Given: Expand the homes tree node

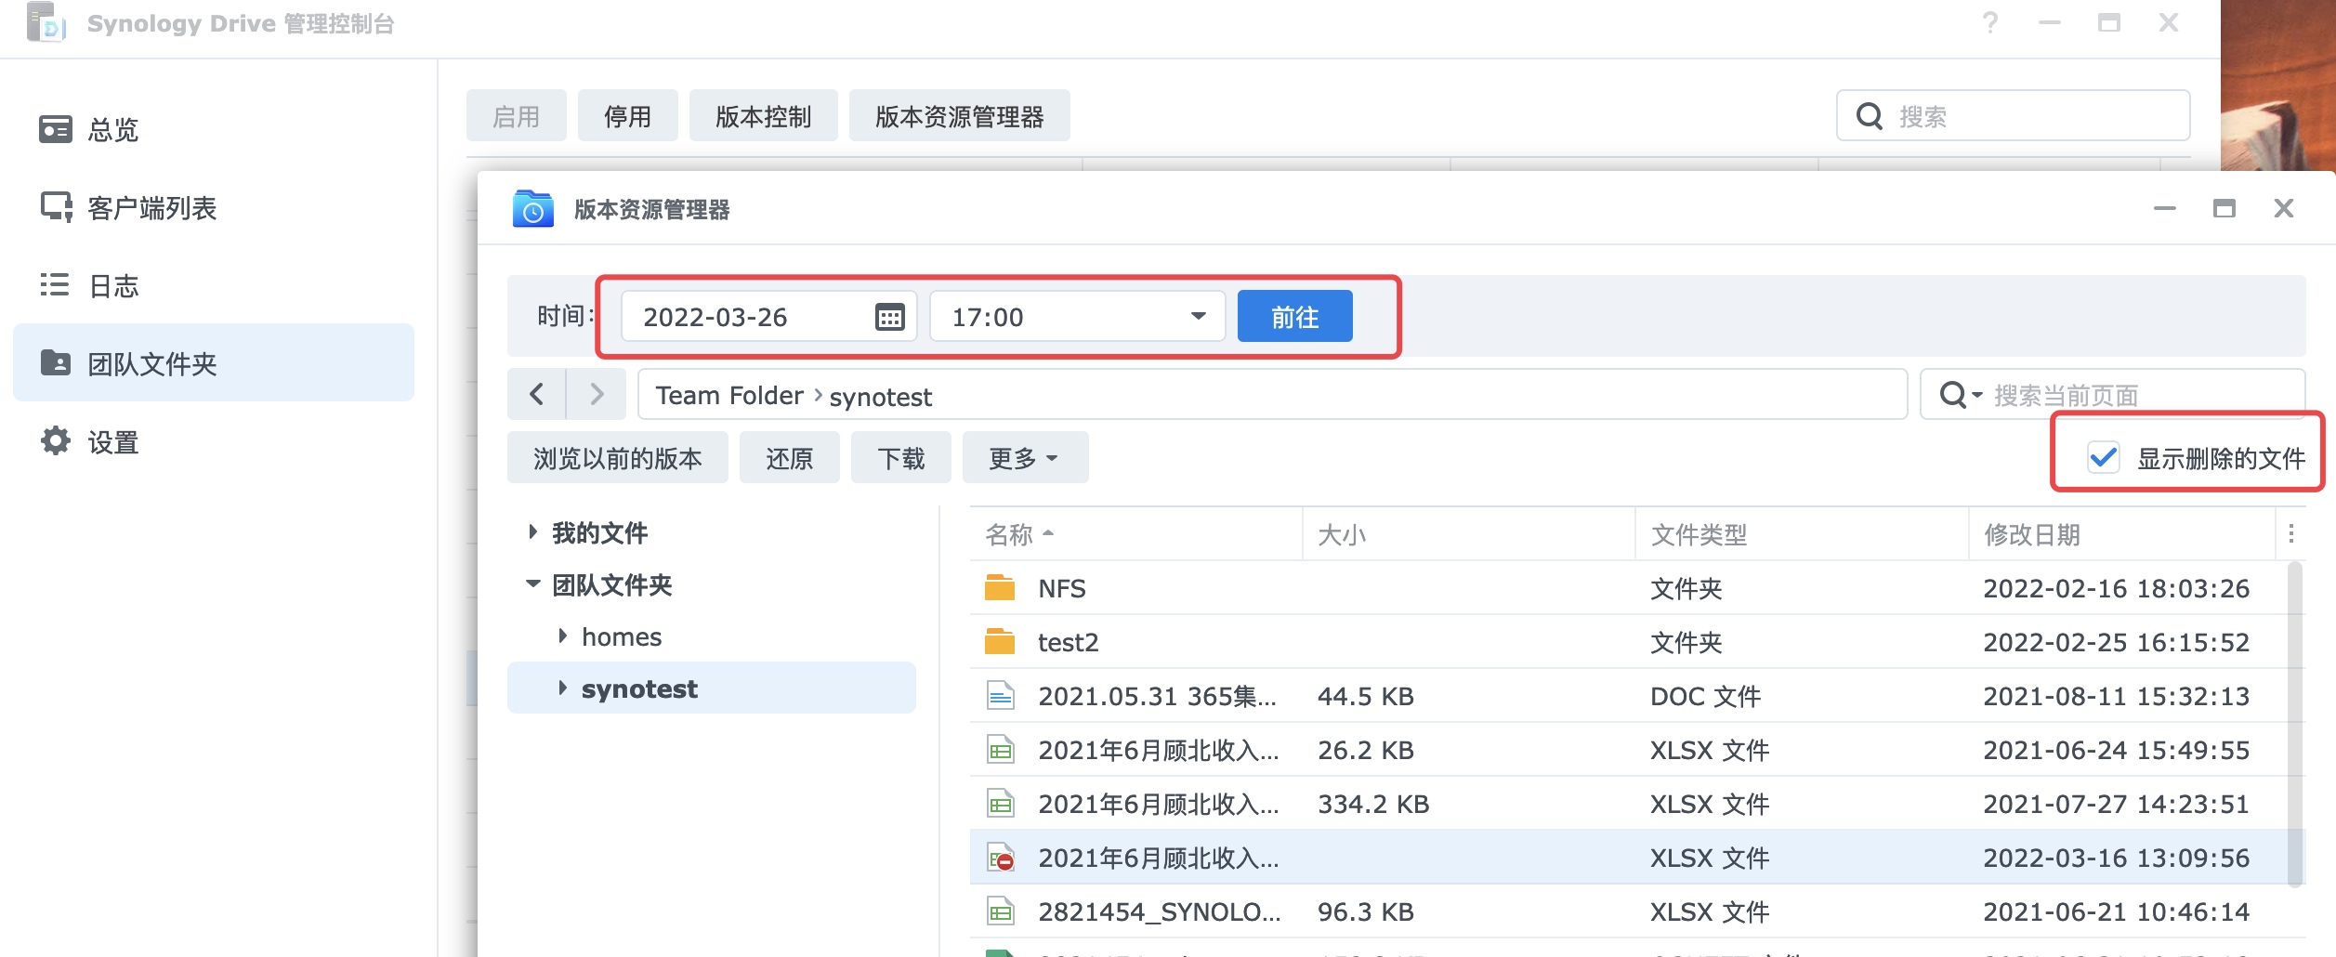Looking at the screenshot, I should tap(562, 636).
